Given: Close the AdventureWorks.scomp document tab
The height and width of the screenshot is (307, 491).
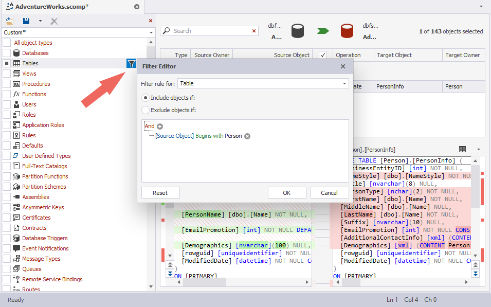Looking at the screenshot, I should [x=137, y=7].
